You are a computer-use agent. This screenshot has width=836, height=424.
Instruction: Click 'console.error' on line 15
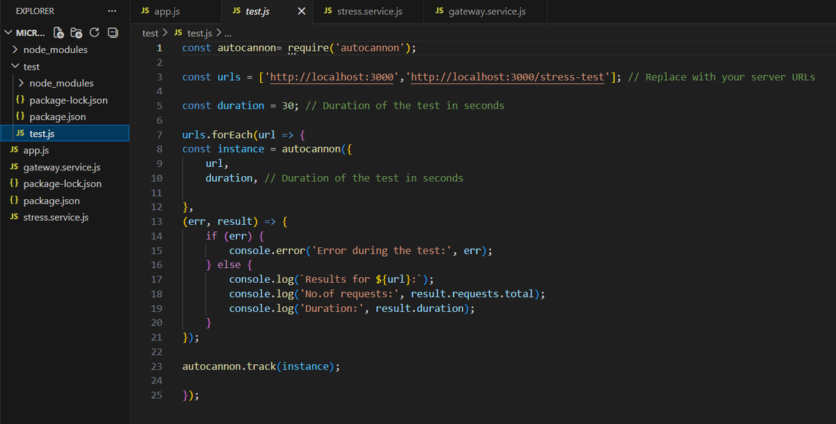click(x=268, y=251)
